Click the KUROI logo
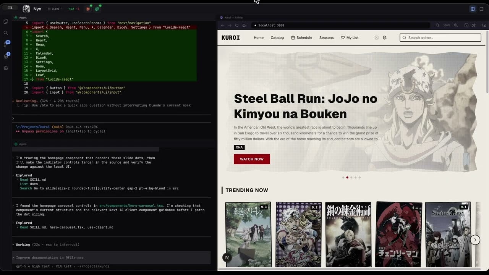Image resolution: width=489 pixels, height=275 pixels. (231, 37)
